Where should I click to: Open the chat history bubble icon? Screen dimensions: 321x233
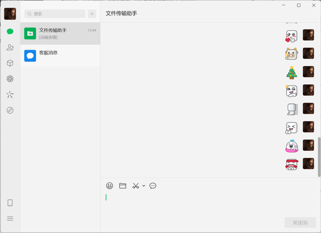point(153,186)
